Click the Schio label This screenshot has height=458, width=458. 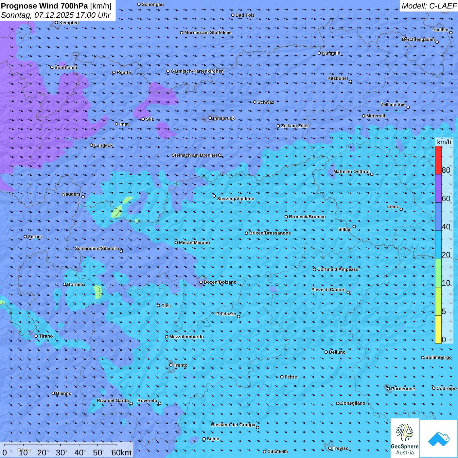point(213,439)
